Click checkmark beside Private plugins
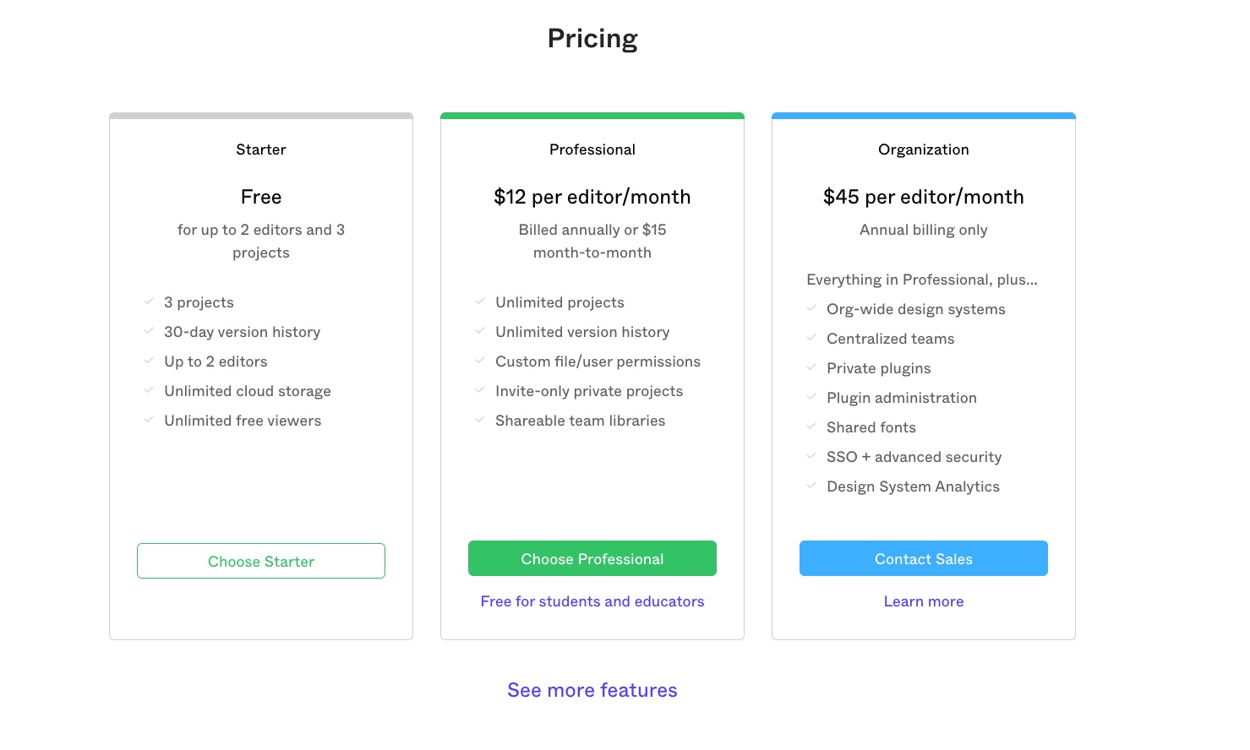The height and width of the screenshot is (750, 1250). coord(811,367)
